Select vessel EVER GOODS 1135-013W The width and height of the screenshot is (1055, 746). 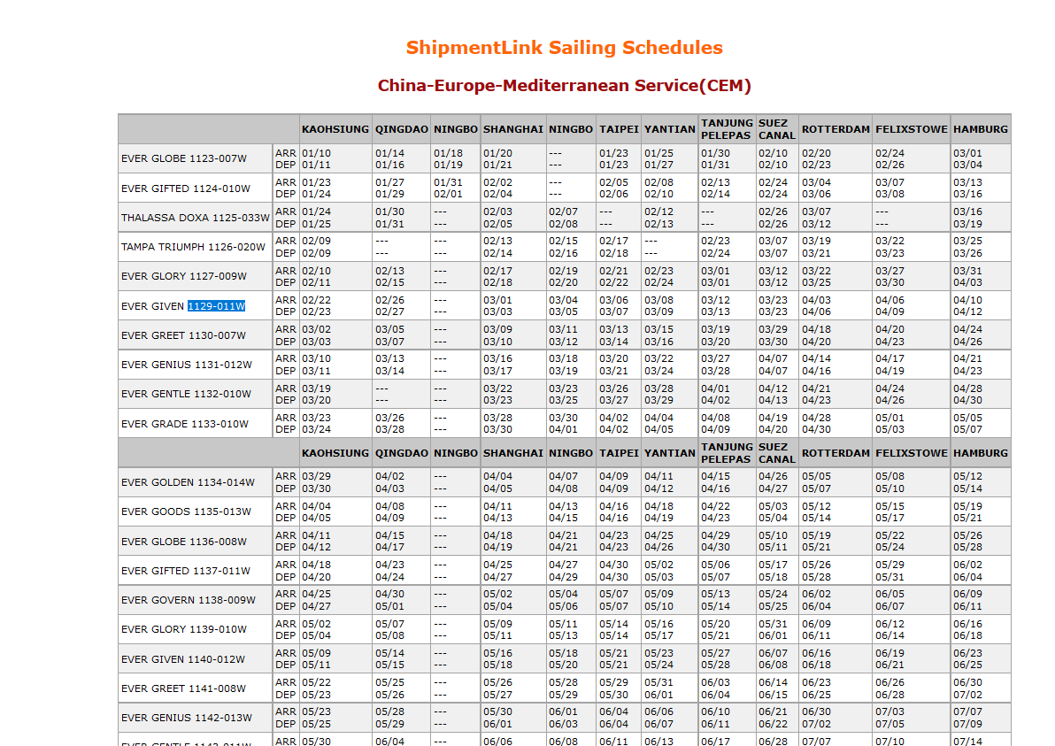pyautogui.click(x=186, y=511)
